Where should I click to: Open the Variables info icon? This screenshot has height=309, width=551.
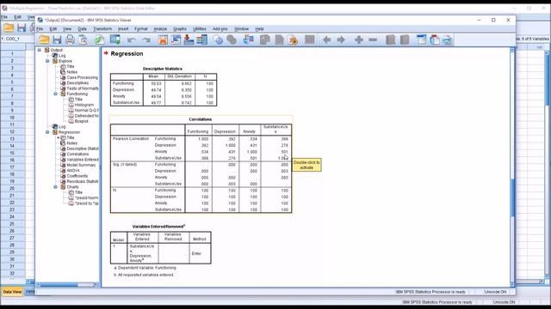[x=201, y=39]
